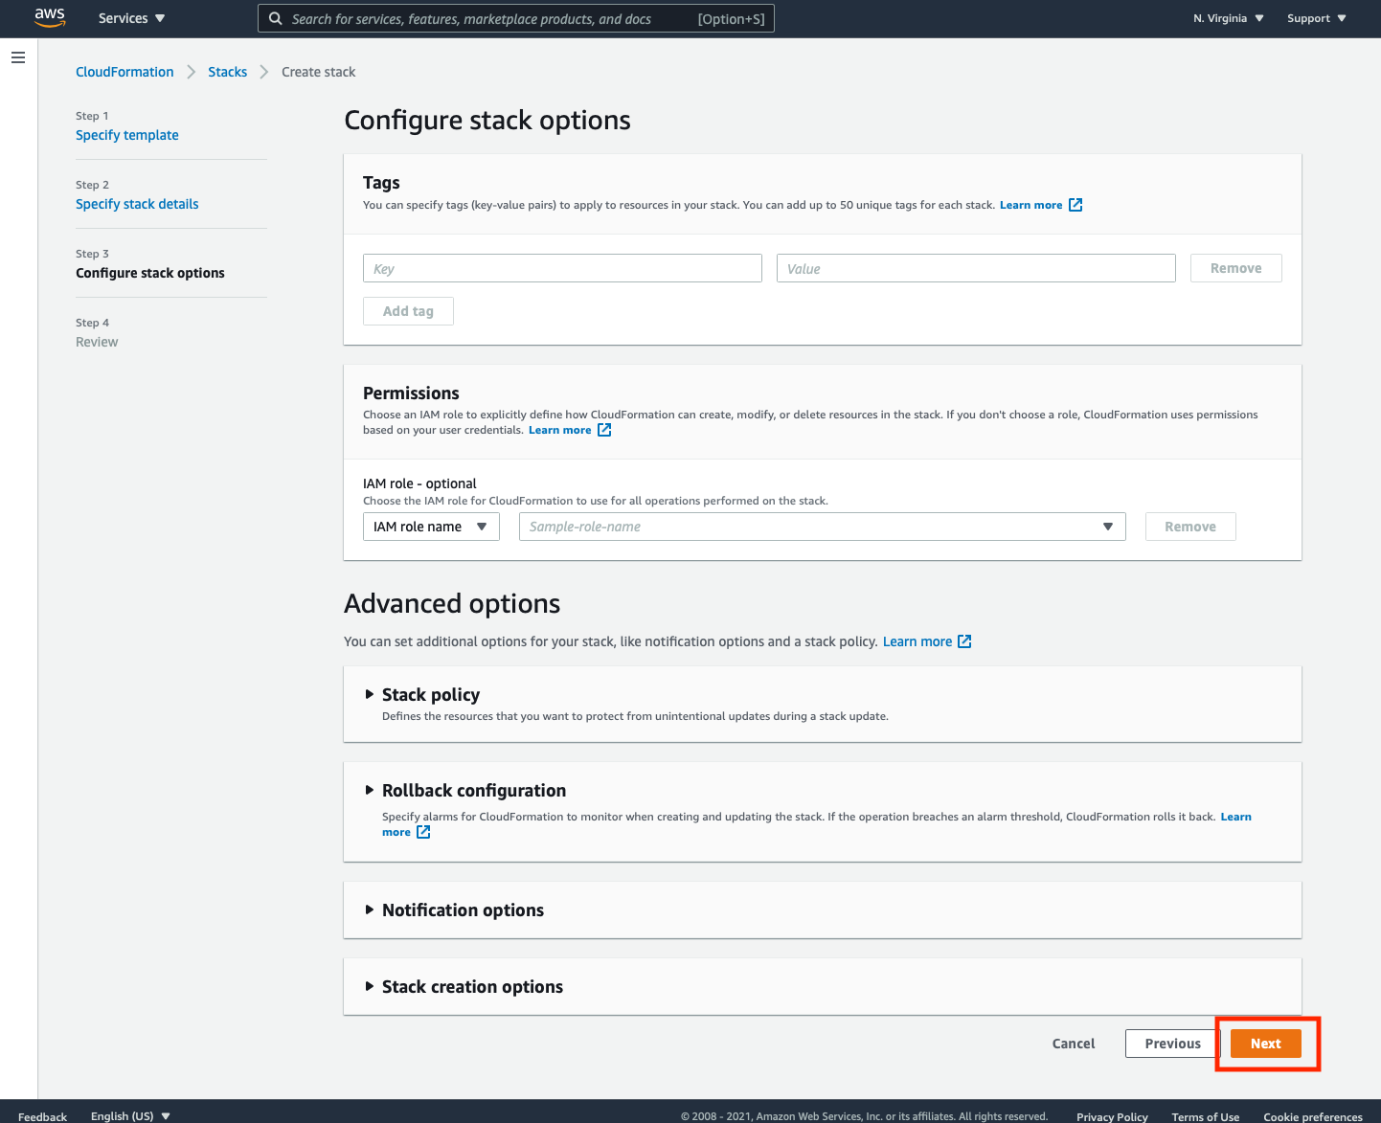Open Learn more link in Rollback configuration
The image size is (1381, 1123).
click(x=1235, y=817)
